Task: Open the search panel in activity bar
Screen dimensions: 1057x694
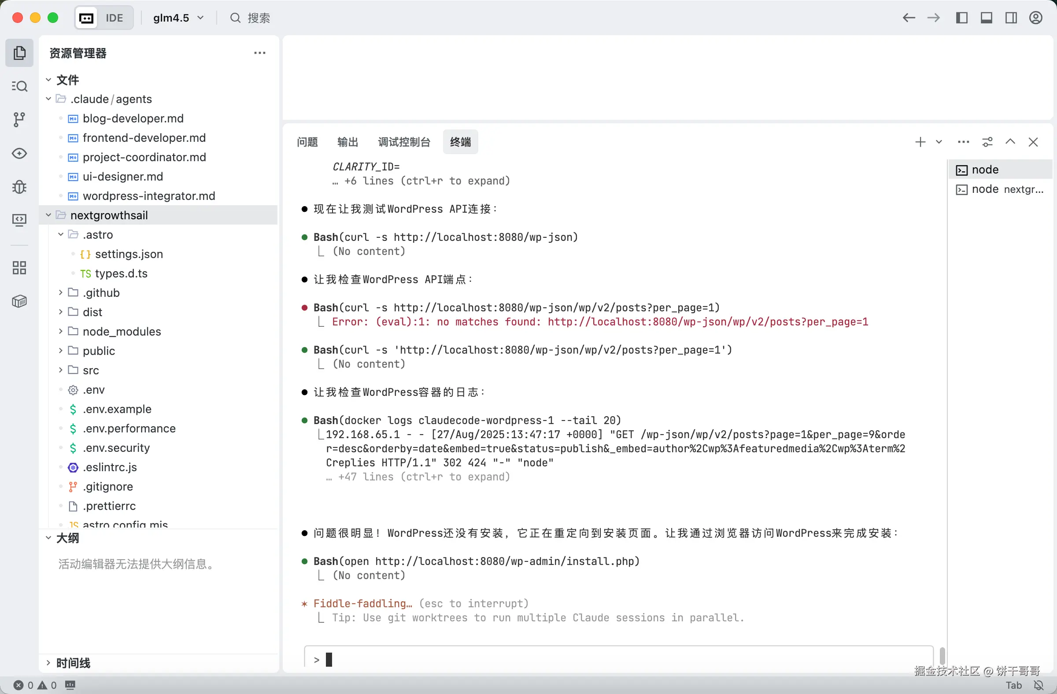Action: 19,86
